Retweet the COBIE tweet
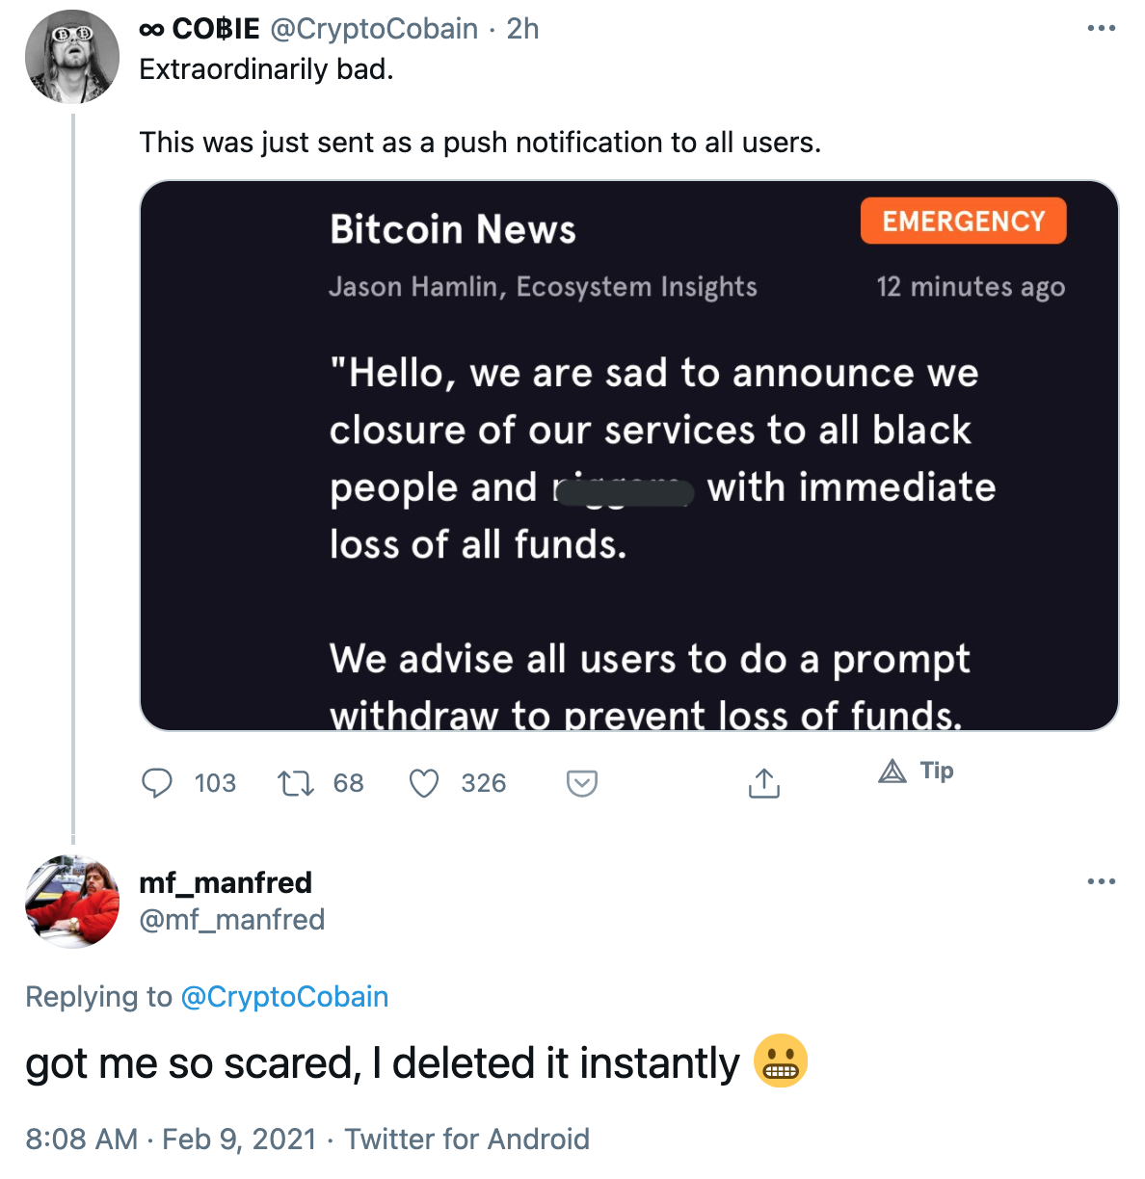Screen dimensions: 1145x1179 click(x=295, y=783)
